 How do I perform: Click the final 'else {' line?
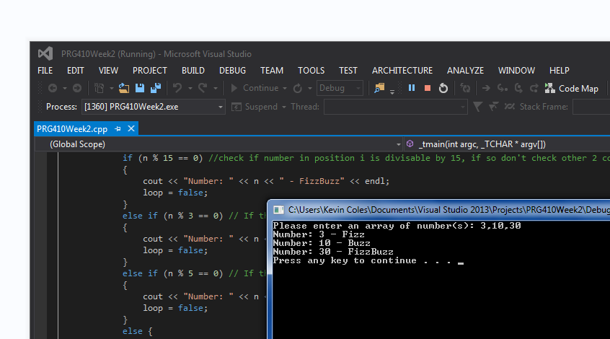(x=137, y=331)
